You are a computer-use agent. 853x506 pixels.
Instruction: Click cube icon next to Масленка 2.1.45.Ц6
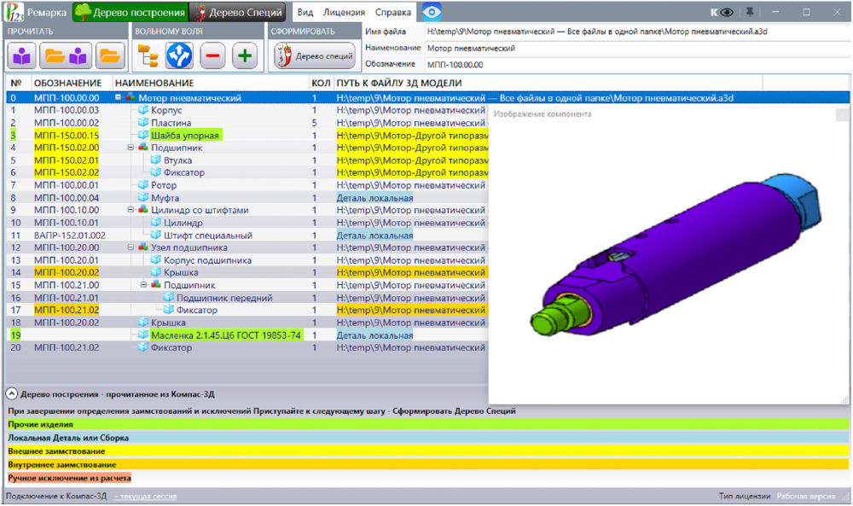(x=143, y=335)
